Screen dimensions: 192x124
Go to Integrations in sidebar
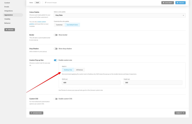pos(8,11)
